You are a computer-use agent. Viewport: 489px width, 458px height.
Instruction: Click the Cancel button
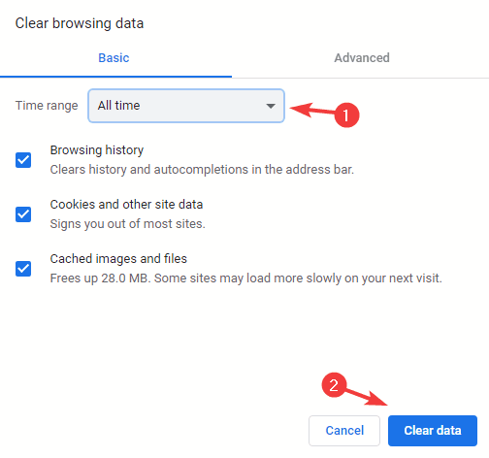(x=344, y=431)
